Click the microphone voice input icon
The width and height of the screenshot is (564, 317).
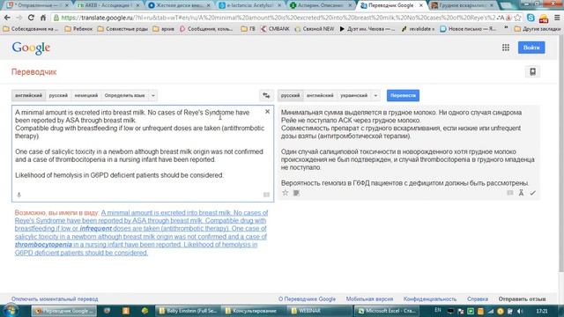[19, 195]
